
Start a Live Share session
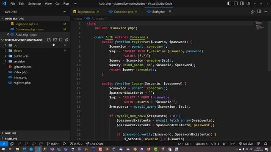pyautogui.click(x=95, y=144)
